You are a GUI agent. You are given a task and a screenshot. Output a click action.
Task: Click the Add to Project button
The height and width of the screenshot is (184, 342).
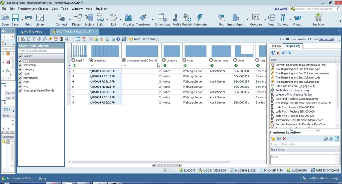pos(325,170)
